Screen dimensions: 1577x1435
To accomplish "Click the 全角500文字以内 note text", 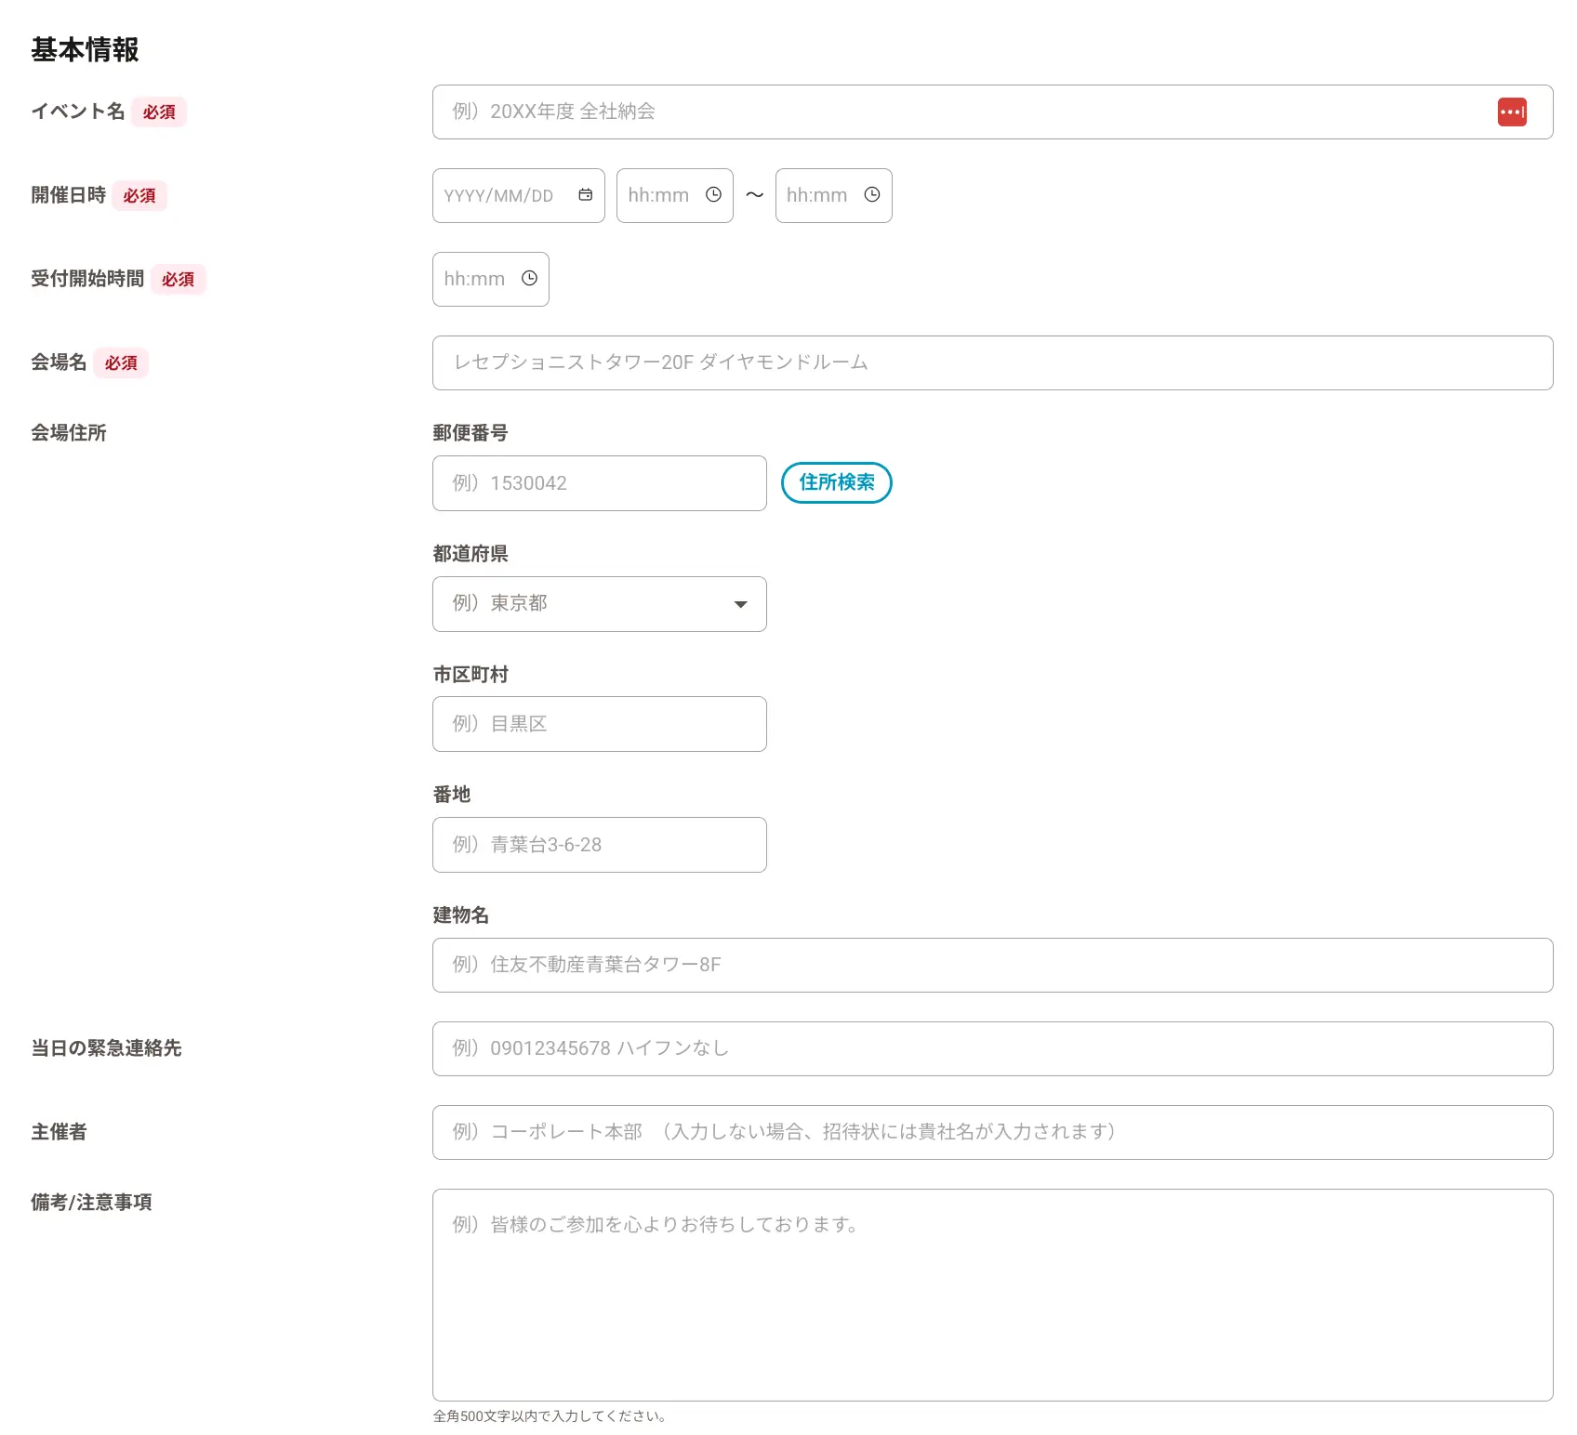I will (550, 1416).
